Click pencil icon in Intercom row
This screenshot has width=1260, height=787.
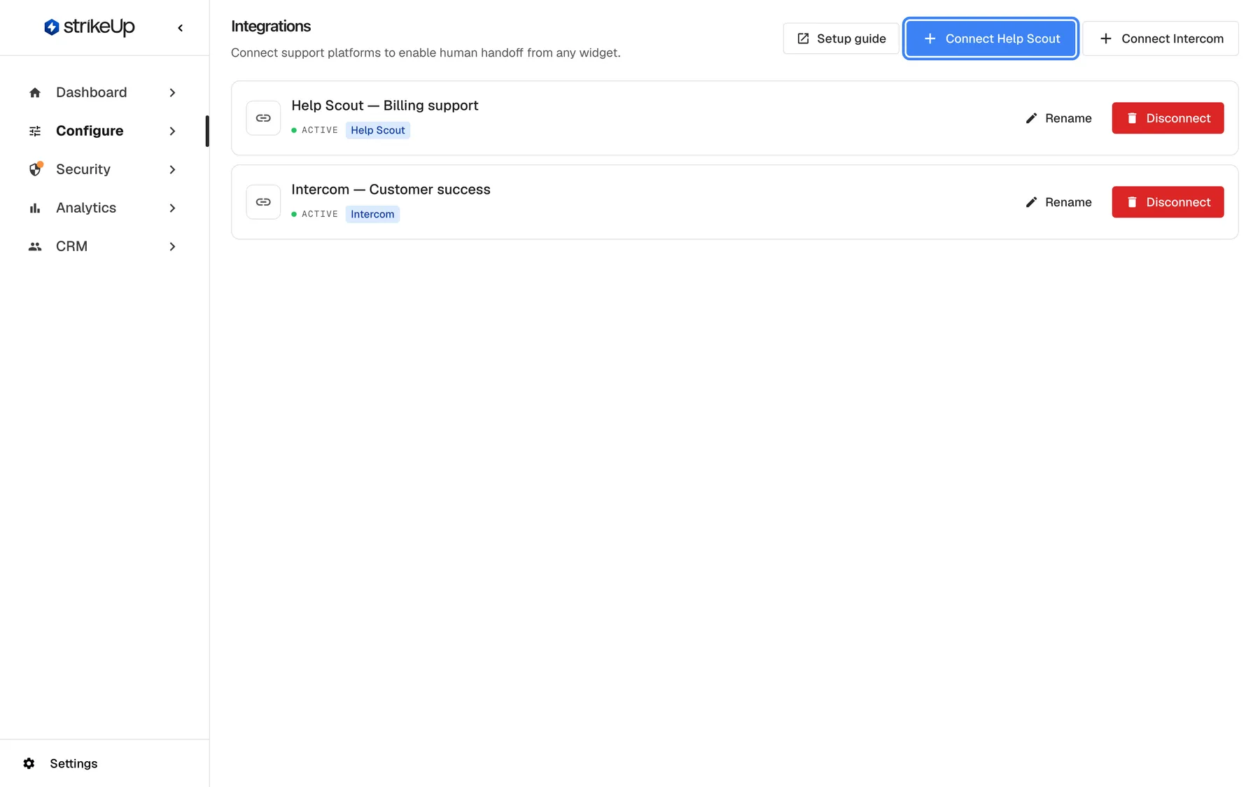point(1031,202)
